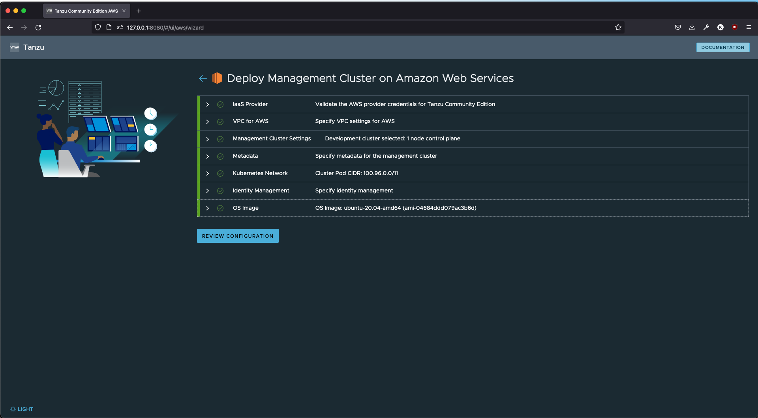Image resolution: width=758 pixels, height=418 pixels.
Task: Click 'Development cluster selected' description
Action: coord(392,138)
